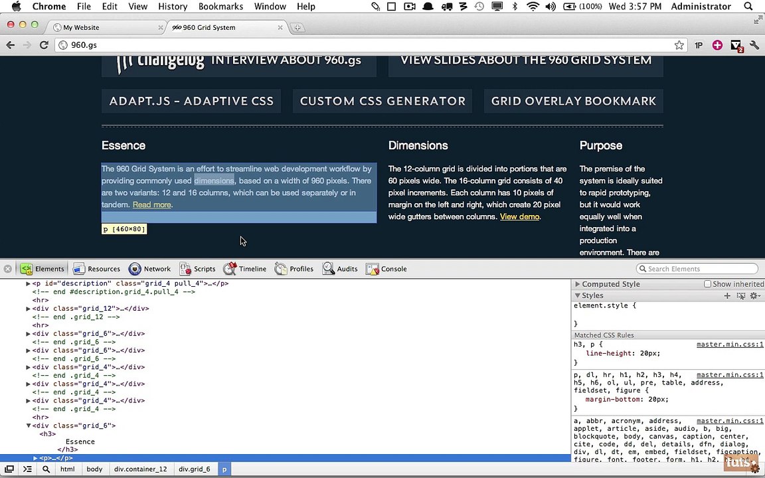The height and width of the screenshot is (478, 765).
Task: Click GRID OVERLAY BOOKMARK button
Action: [x=574, y=101]
